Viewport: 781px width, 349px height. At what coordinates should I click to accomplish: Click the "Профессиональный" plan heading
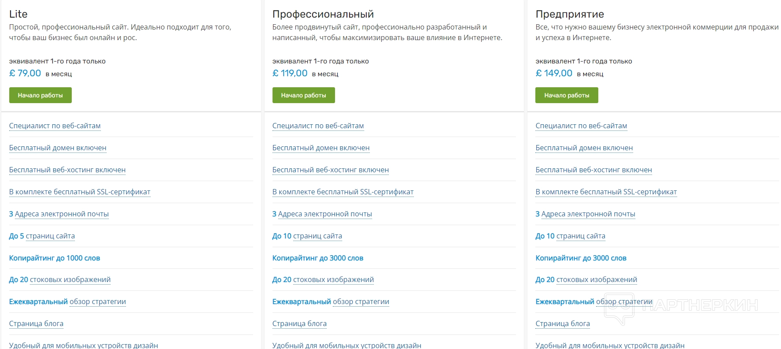(x=323, y=14)
